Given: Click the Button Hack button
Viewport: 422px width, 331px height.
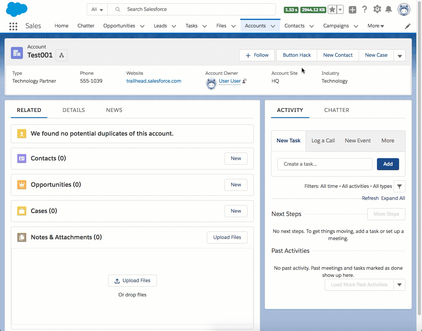Looking at the screenshot, I should [x=297, y=55].
